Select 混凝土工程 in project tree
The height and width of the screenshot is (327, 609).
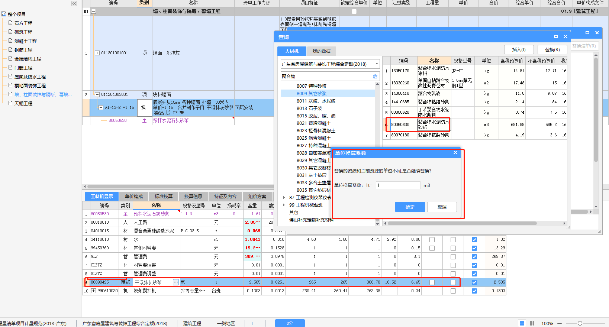(25, 41)
